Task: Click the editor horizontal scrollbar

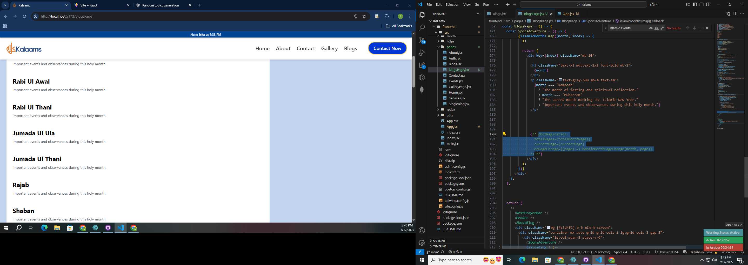Action: (594, 247)
